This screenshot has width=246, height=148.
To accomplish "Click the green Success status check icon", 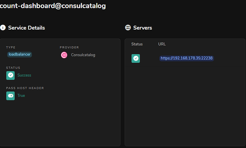I will point(10,75).
